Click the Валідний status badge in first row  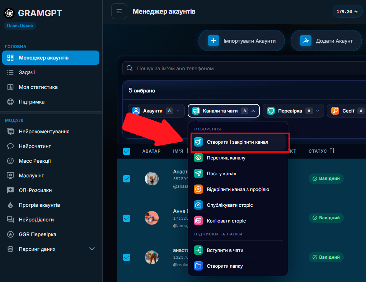[x=326, y=178]
